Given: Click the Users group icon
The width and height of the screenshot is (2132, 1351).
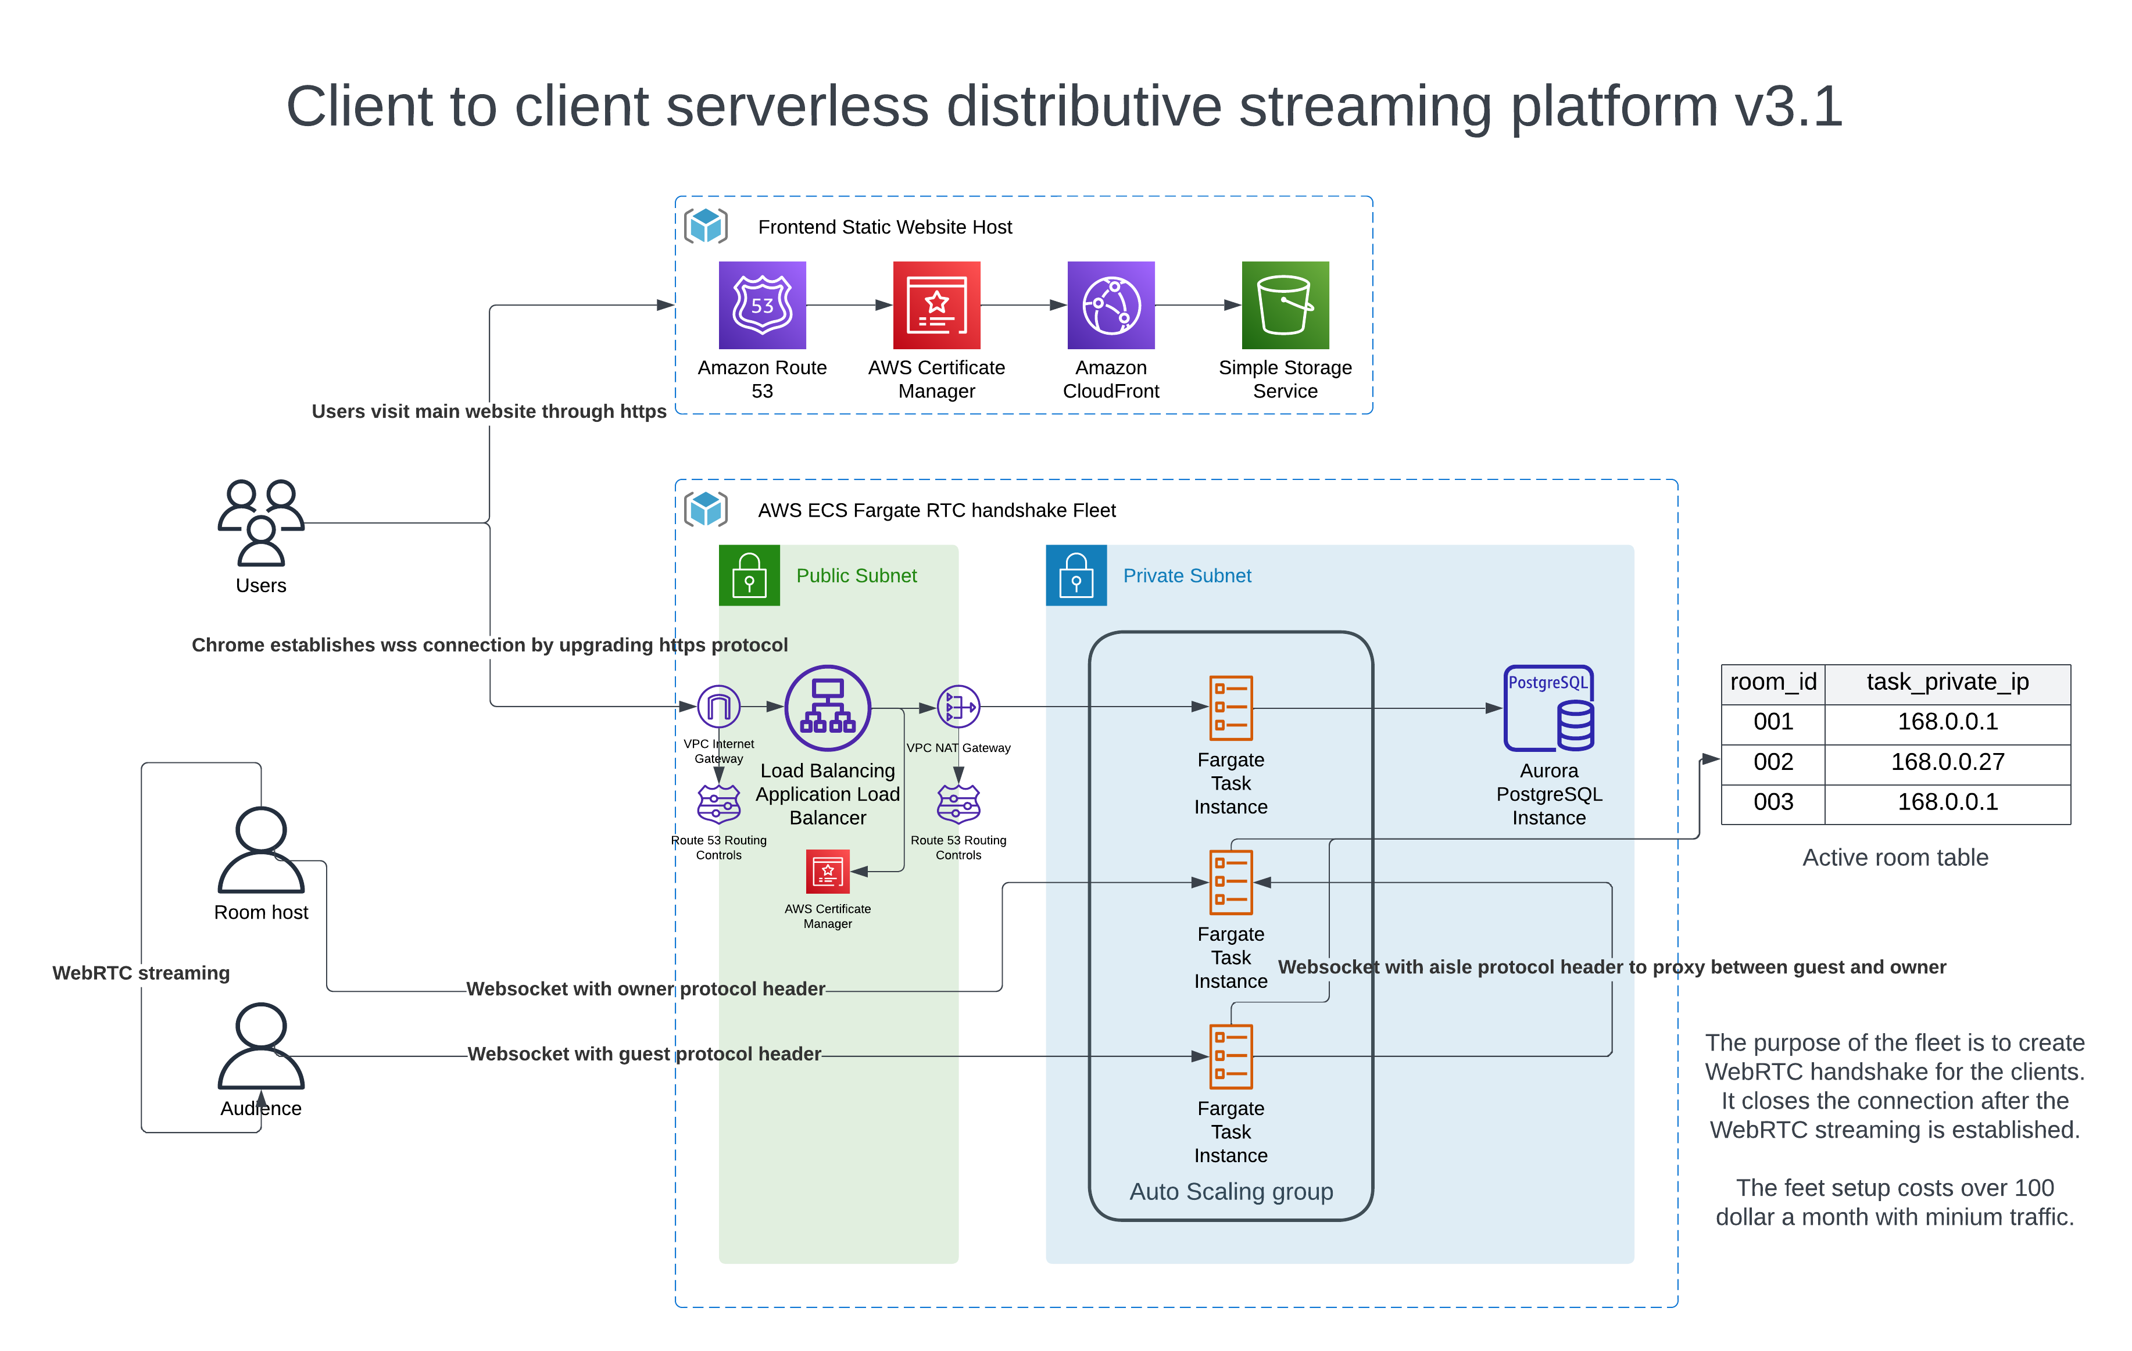Looking at the screenshot, I should coord(260,522).
